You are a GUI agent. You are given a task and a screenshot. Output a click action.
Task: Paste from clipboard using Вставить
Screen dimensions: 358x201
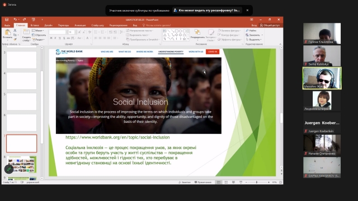click(7, 34)
